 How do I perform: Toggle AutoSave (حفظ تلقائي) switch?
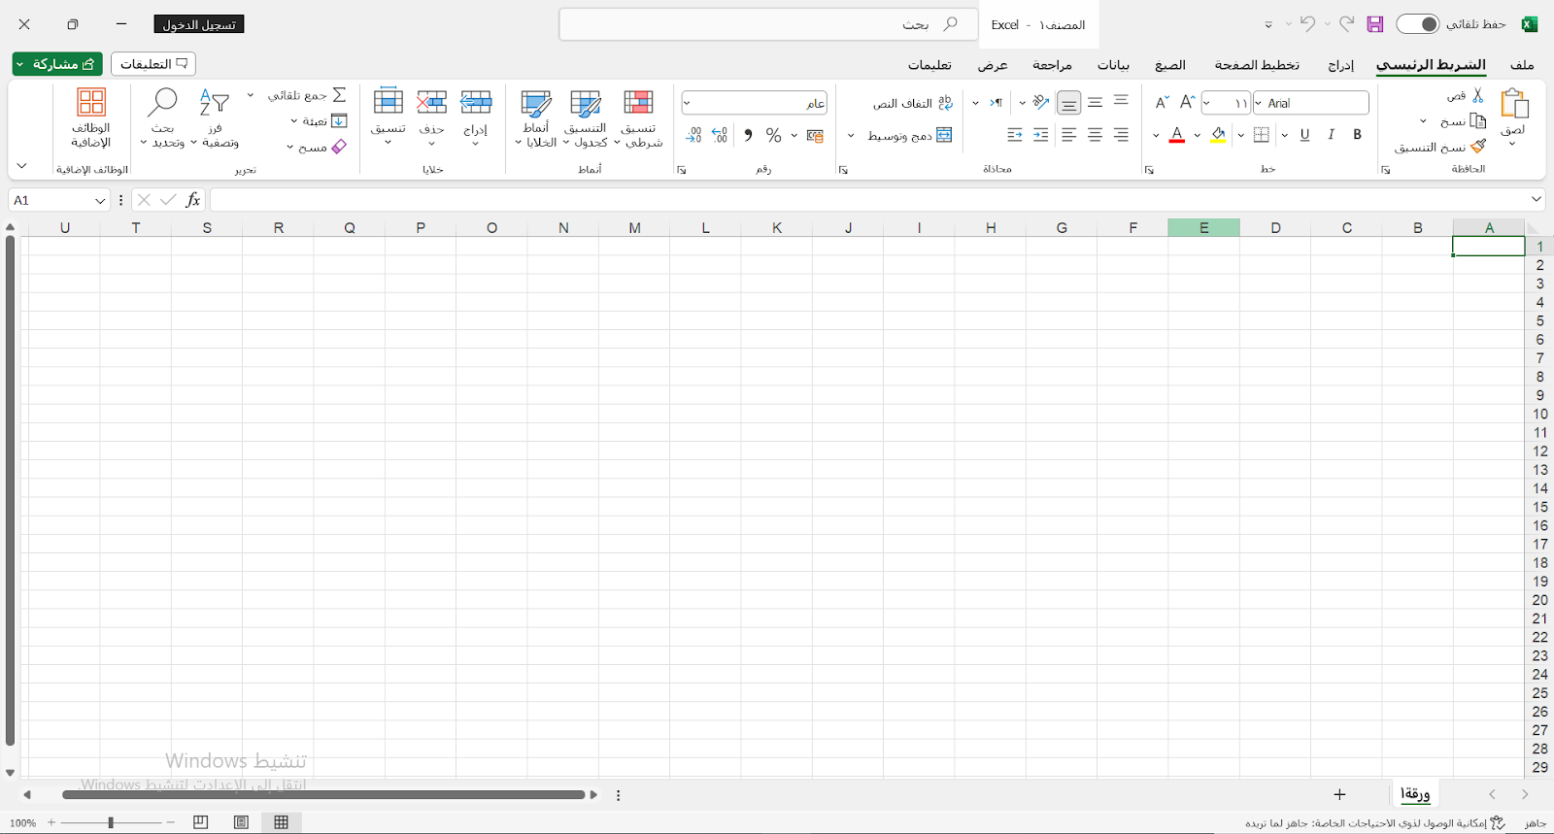pyautogui.click(x=1417, y=24)
